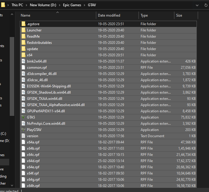Click the 19-05-2020 11:37 date cell
The width and height of the screenshot is (209, 192).
click(111, 61)
